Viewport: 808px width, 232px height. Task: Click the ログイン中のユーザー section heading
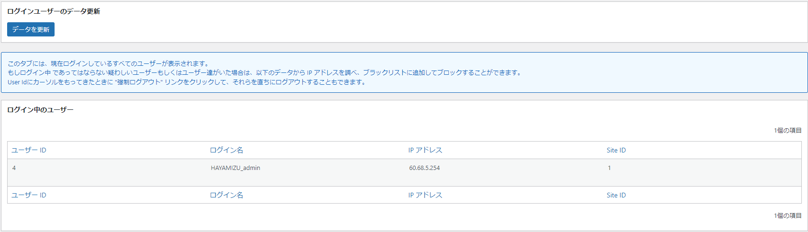point(40,110)
